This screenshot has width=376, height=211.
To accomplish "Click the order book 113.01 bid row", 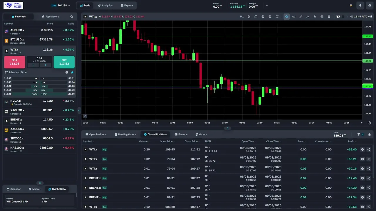I will click(x=21, y=94).
